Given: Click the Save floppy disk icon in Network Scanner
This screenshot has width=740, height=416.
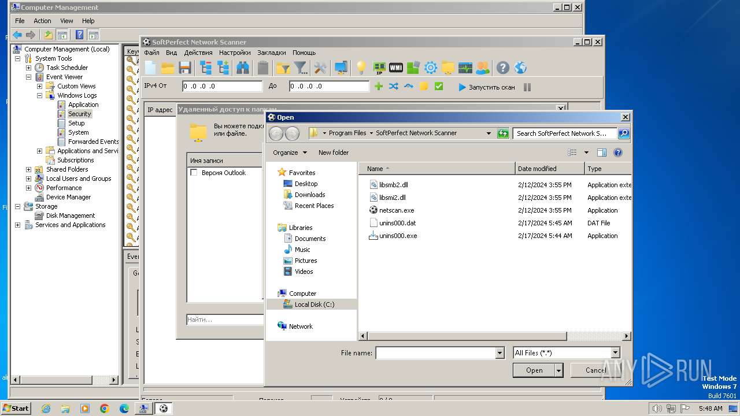Looking at the screenshot, I should tap(185, 68).
